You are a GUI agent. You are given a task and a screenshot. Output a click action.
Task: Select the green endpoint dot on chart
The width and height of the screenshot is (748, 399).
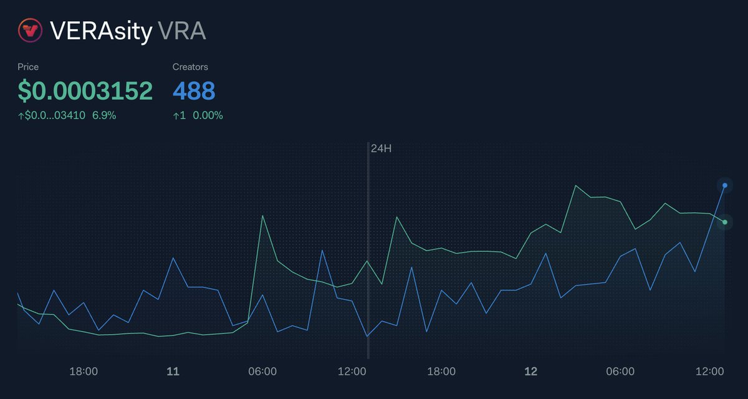tap(725, 221)
